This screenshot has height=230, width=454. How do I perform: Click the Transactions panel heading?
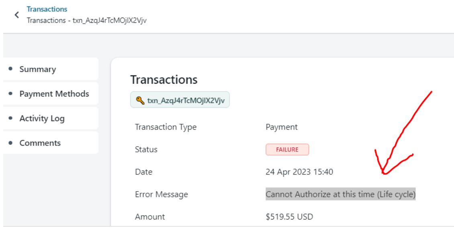click(164, 80)
